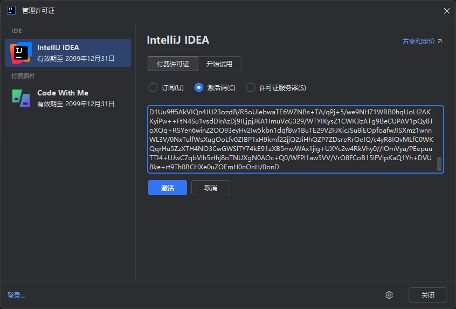Click the 关闭 button

428,295
